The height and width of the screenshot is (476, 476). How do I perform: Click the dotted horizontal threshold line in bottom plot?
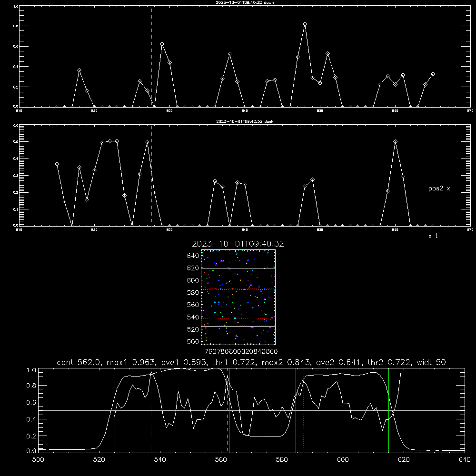[x=251, y=392]
